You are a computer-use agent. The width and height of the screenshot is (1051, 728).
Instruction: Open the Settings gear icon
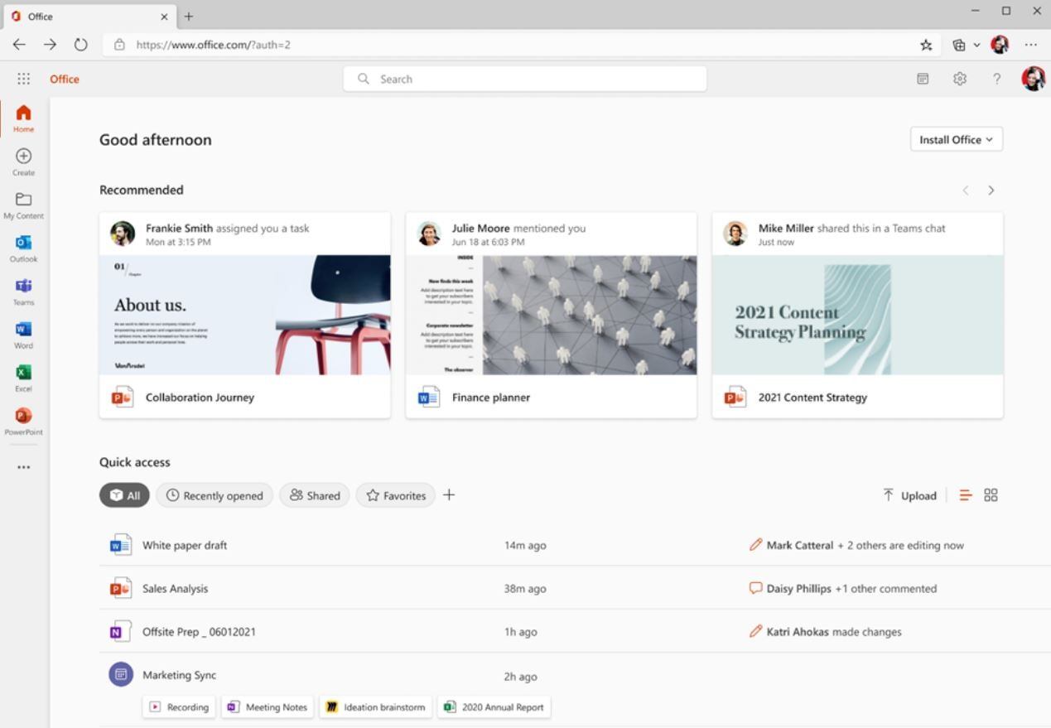click(959, 79)
